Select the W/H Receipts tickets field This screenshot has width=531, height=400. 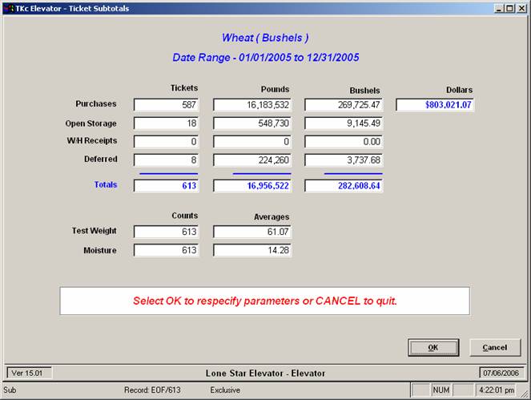click(167, 142)
